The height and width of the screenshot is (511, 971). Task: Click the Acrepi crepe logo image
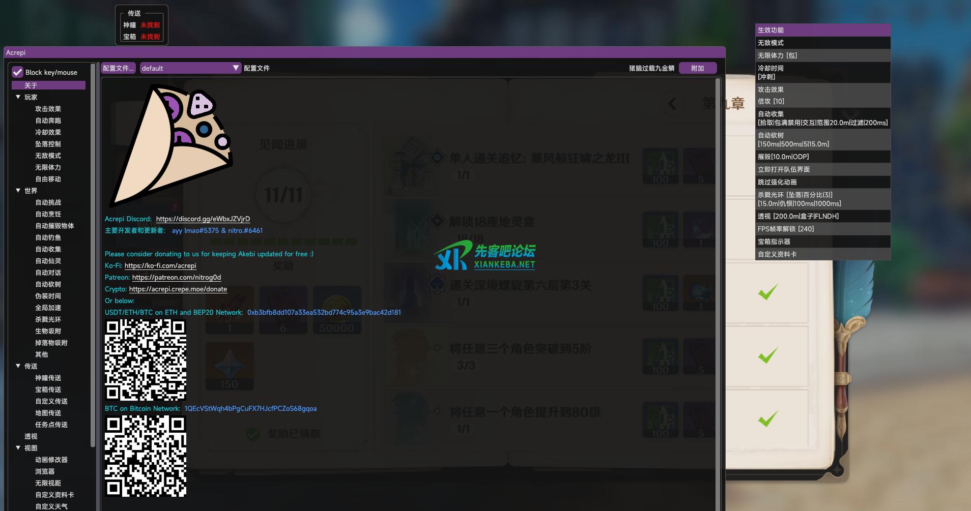(170, 145)
